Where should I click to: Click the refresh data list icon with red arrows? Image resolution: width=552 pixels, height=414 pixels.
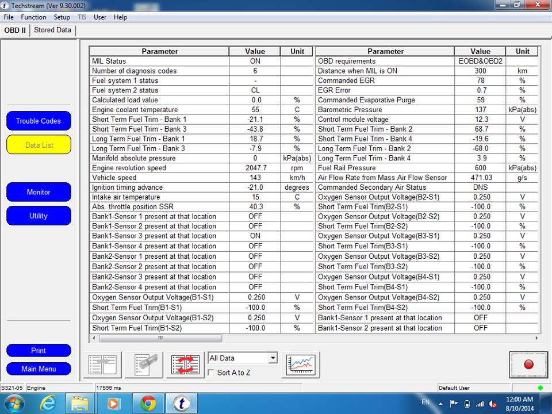click(x=186, y=365)
